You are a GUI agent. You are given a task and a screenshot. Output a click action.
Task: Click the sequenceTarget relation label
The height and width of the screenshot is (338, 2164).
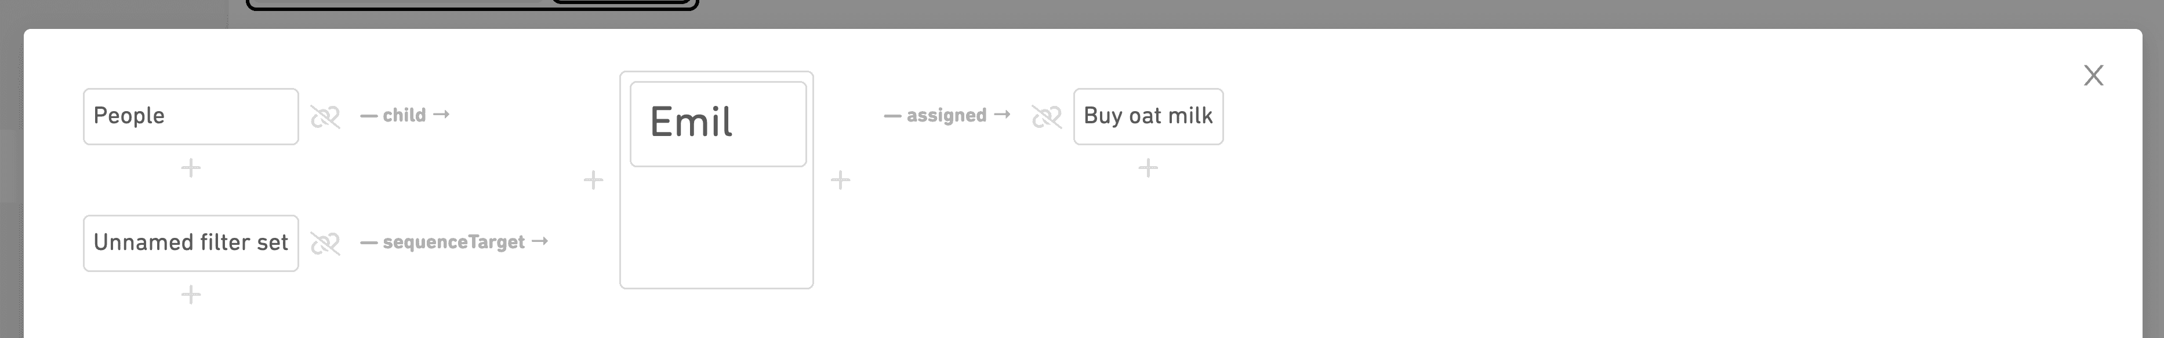click(453, 243)
